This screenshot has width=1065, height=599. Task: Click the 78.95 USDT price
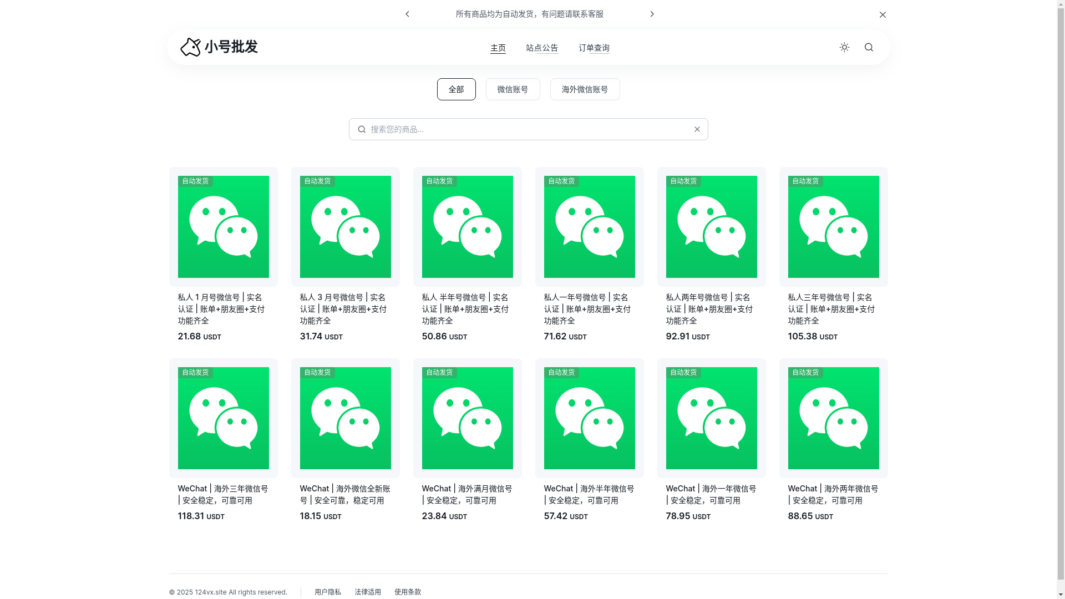(688, 516)
